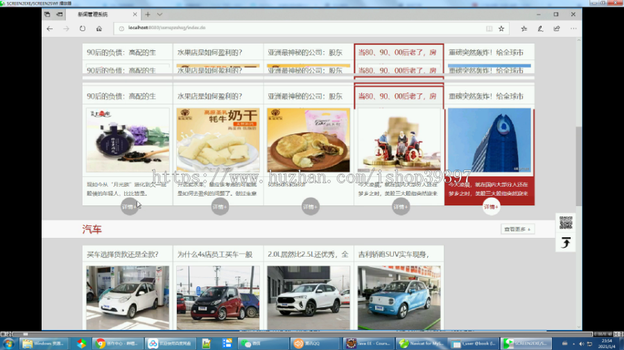Open the browser settings ellipsis menu

pyautogui.click(x=573, y=28)
